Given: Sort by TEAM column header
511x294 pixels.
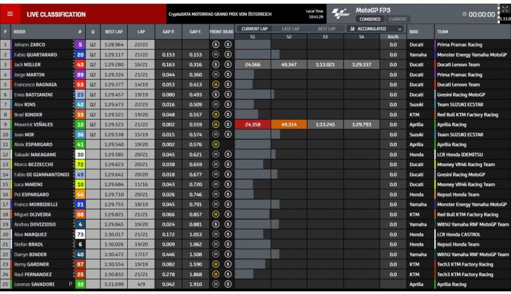Looking at the screenshot, I should (442, 31).
